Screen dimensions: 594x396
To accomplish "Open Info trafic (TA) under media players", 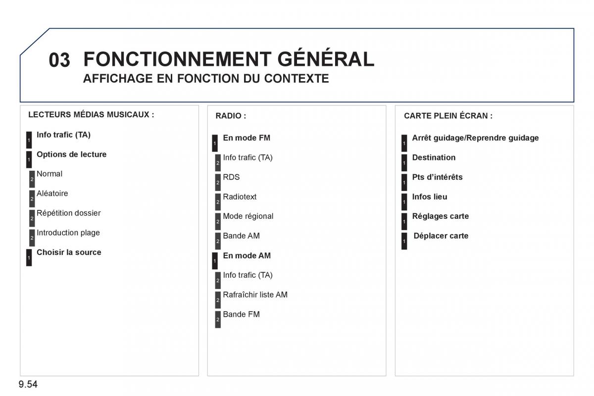I will click(63, 135).
